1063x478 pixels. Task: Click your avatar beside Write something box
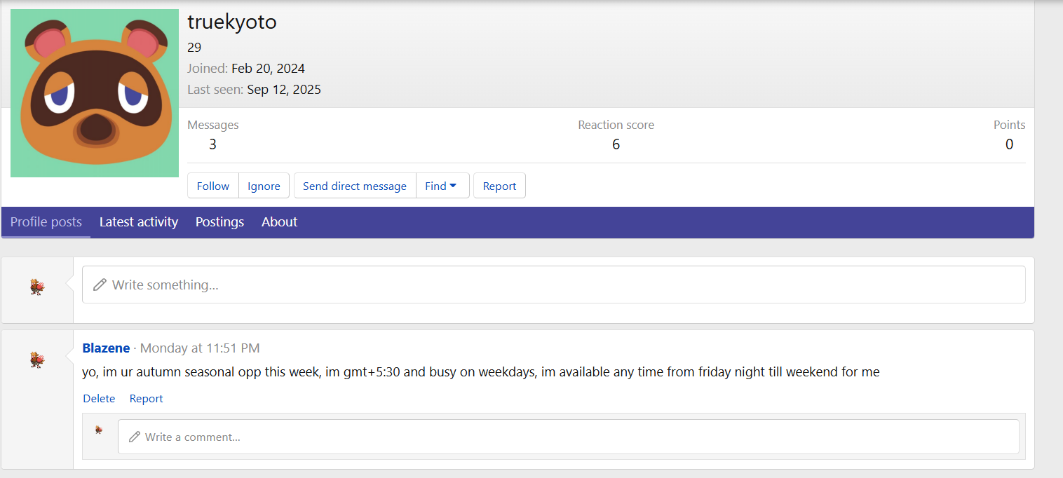[x=37, y=287]
